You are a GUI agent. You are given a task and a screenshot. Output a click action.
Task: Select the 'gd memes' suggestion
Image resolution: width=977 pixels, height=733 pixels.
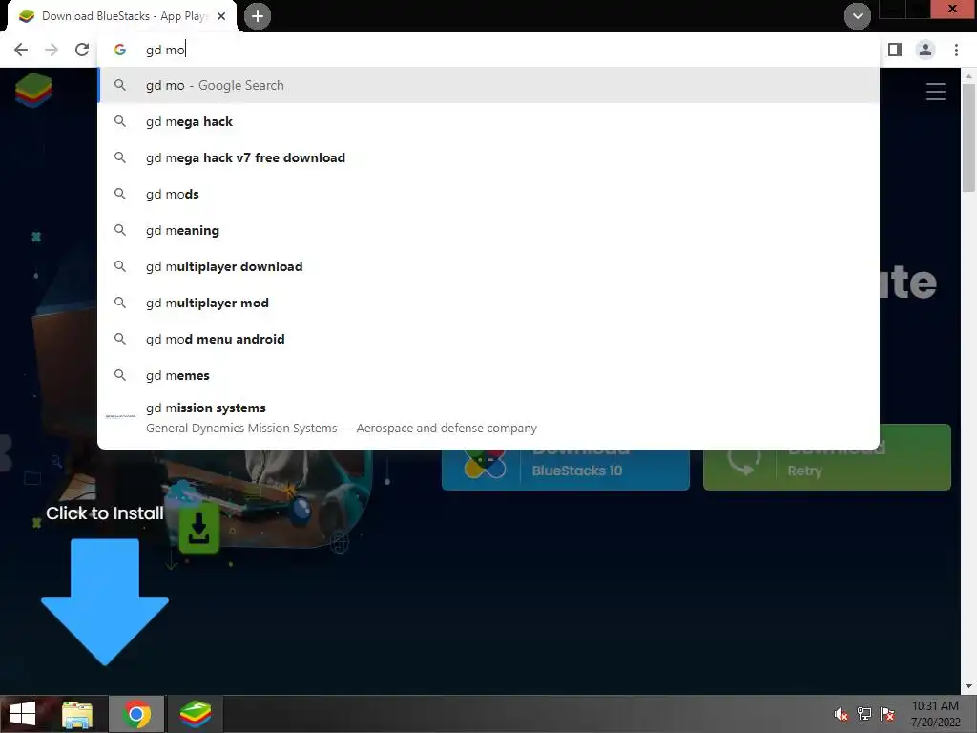488,375
